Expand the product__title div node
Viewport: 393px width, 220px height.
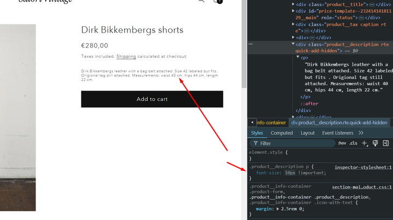[x=293, y=4]
